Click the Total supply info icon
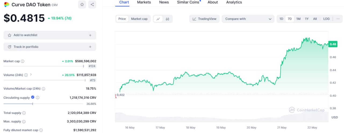 24,113
